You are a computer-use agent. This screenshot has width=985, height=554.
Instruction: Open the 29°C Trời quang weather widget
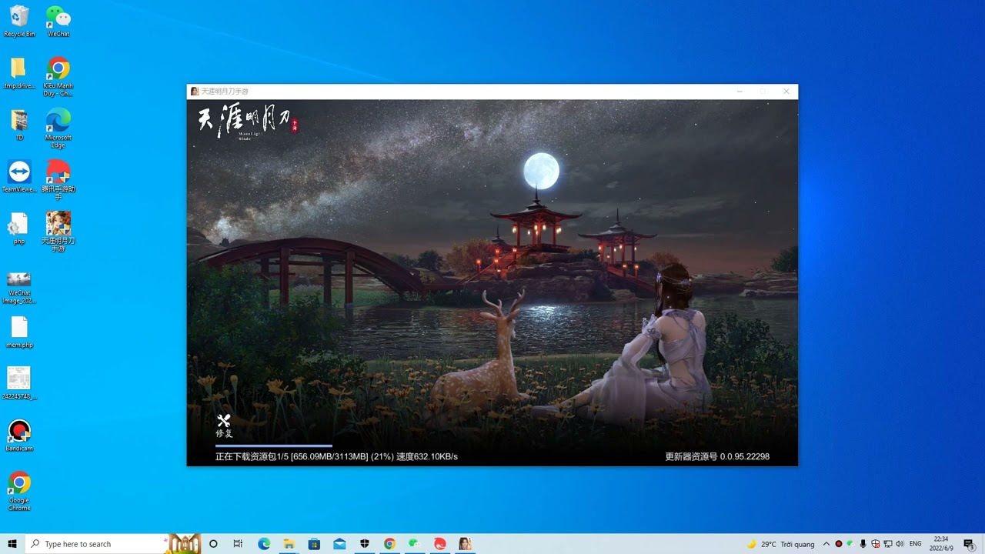[780, 544]
